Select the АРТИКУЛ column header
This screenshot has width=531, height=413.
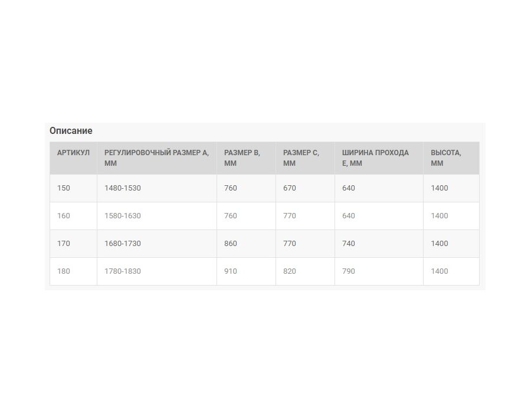pyautogui.click(x=74, y=158)
